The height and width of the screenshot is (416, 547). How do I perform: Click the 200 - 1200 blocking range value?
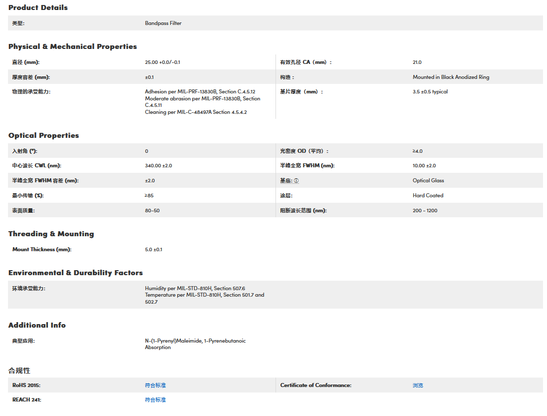click(x=425, y=210)
